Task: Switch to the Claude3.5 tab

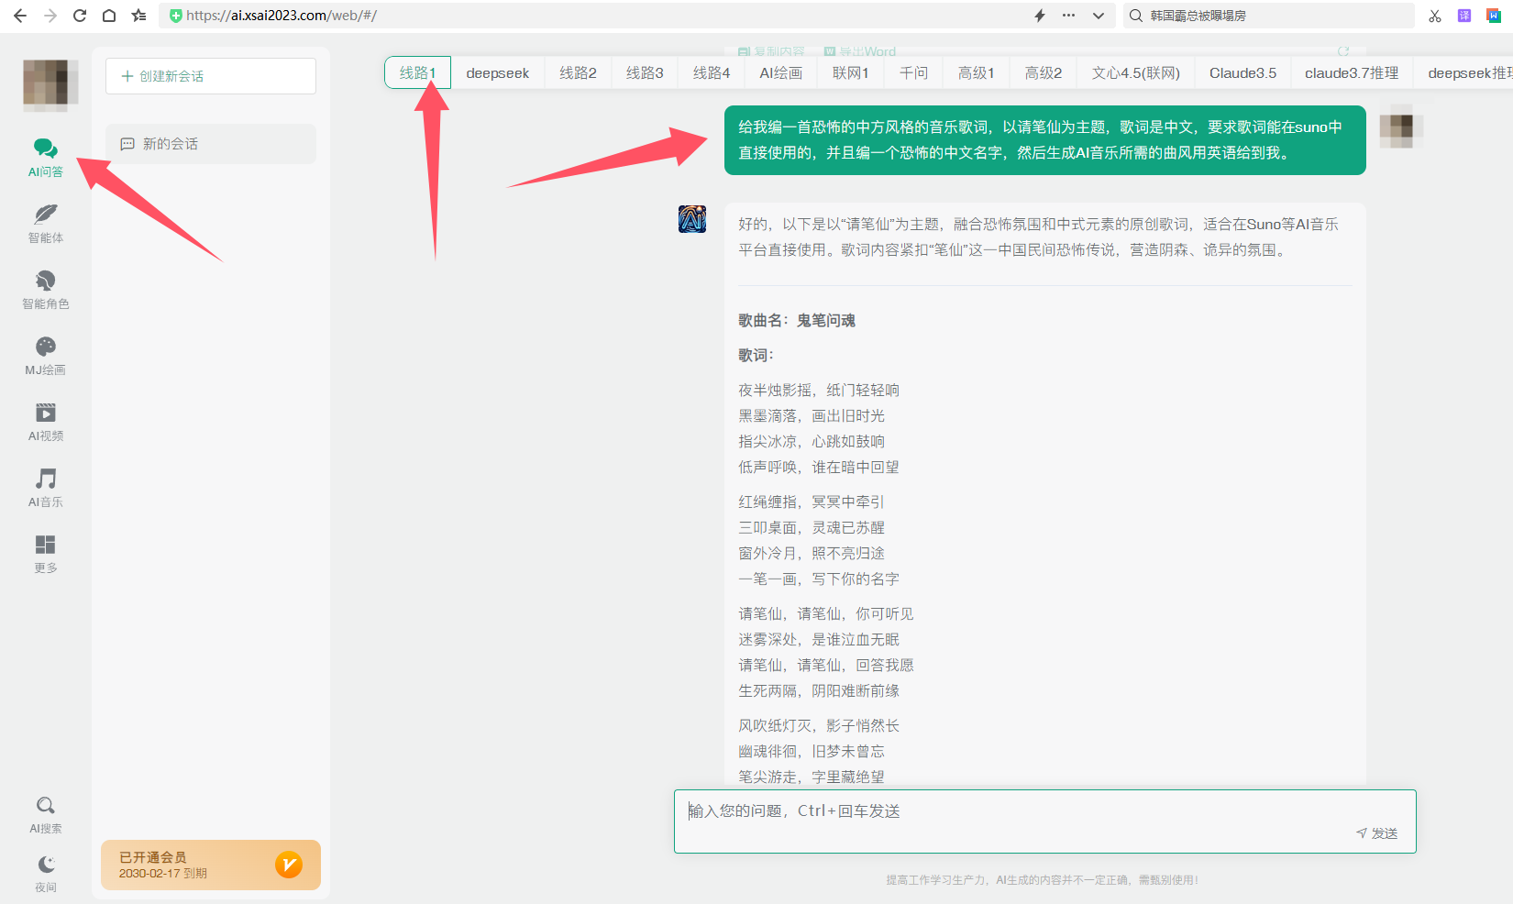Action: coord(1242,72)
